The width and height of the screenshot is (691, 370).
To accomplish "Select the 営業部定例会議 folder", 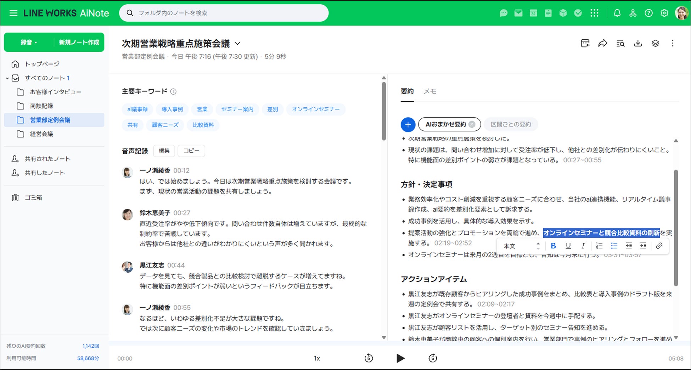I will 54,120.
